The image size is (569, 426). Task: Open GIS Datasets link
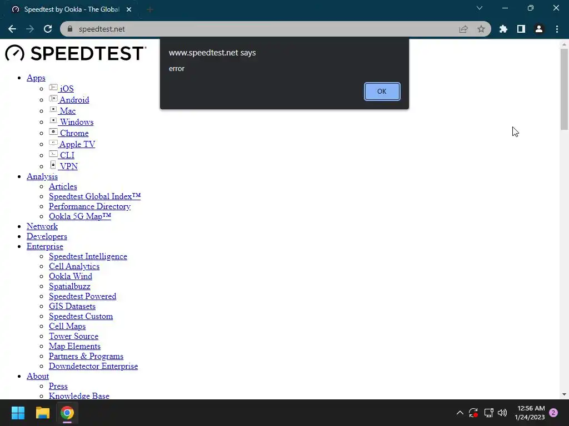click(x=72, y=306)
